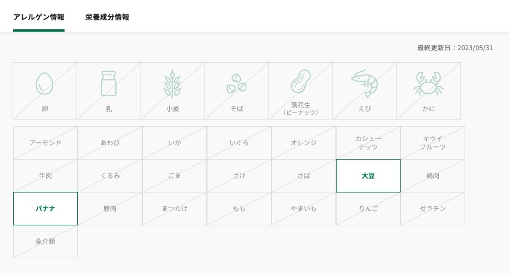Click the wheat (小麦) icon
The image size is (510, 275).
tap(172, 84)
